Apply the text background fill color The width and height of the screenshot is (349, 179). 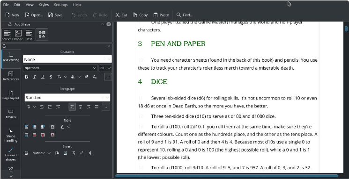pos(73,77)
